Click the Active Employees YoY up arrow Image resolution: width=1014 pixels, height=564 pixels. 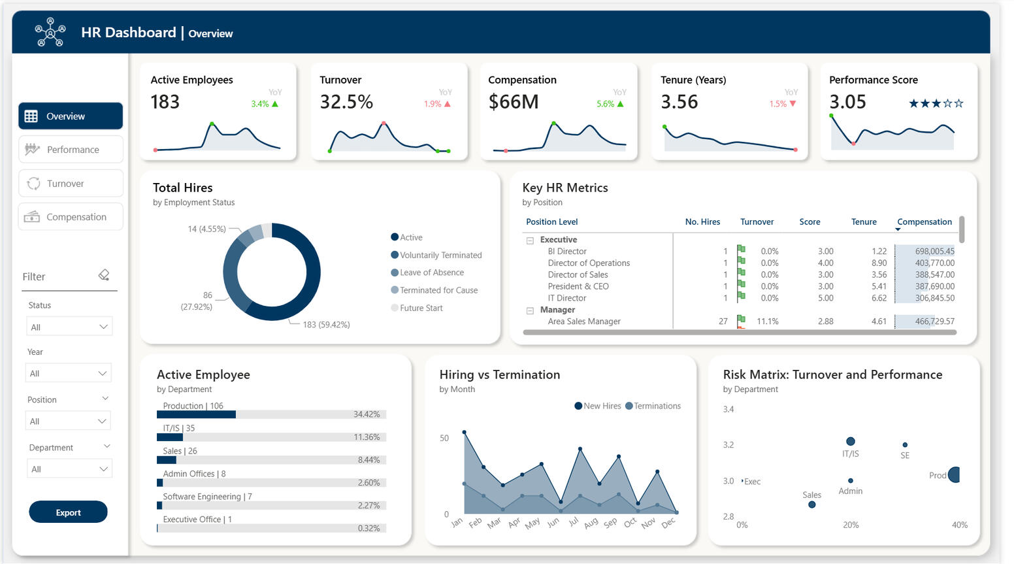(275, 104)
